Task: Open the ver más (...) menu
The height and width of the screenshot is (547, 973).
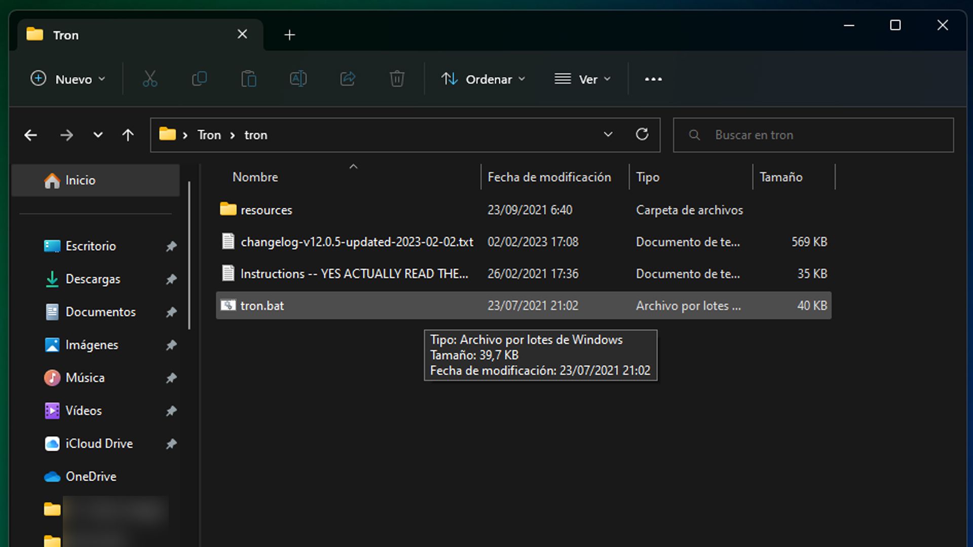Action: (653, 79)
